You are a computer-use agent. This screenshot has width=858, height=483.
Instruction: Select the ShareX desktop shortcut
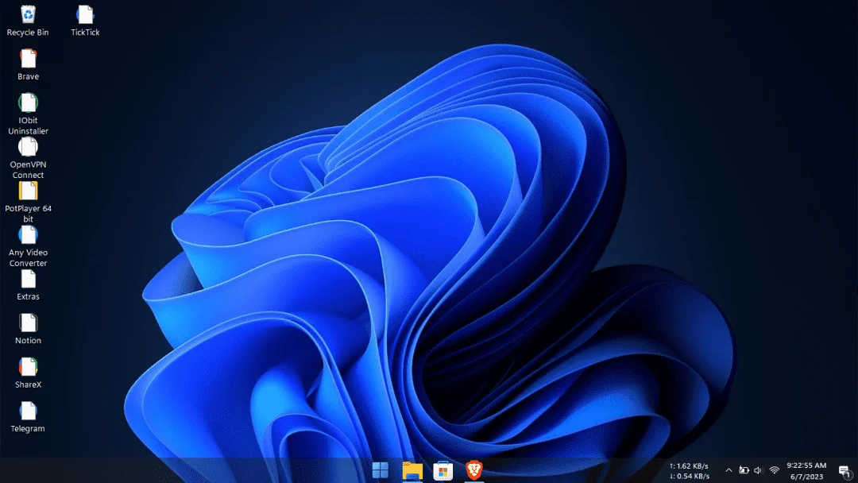pyautogui.click(x=28, y=373)
